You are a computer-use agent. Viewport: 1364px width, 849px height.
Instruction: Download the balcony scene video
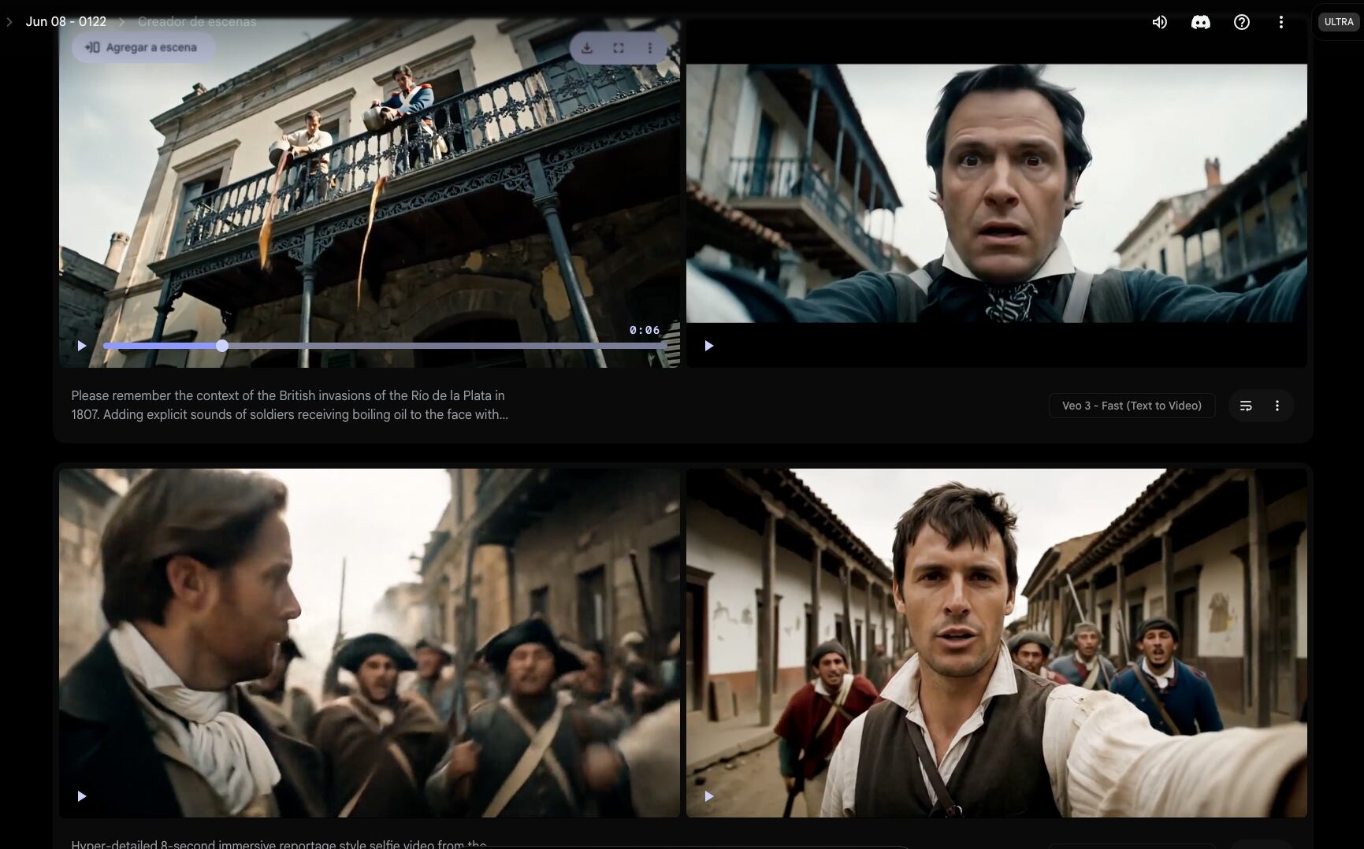tap(587, 47)
